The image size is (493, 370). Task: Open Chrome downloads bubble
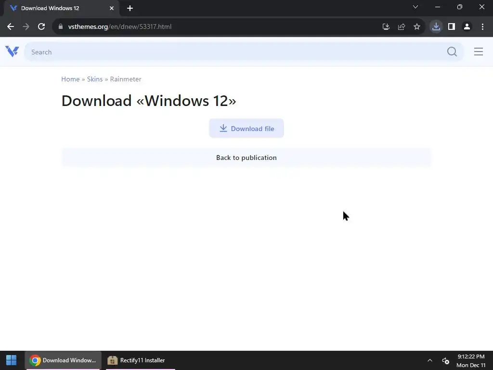pyautogui.click(x=436, y=27)
